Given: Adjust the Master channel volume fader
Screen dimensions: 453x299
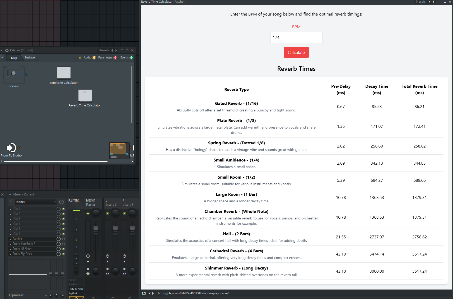Looking at the screenshot, I should click(x=96, y=230).
